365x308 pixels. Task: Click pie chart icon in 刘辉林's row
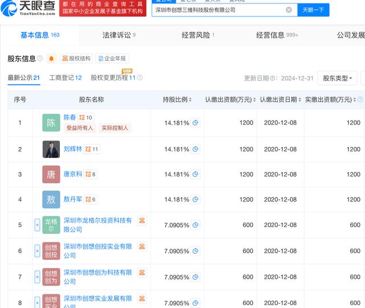pyautogui.click(x=196, y=149)
